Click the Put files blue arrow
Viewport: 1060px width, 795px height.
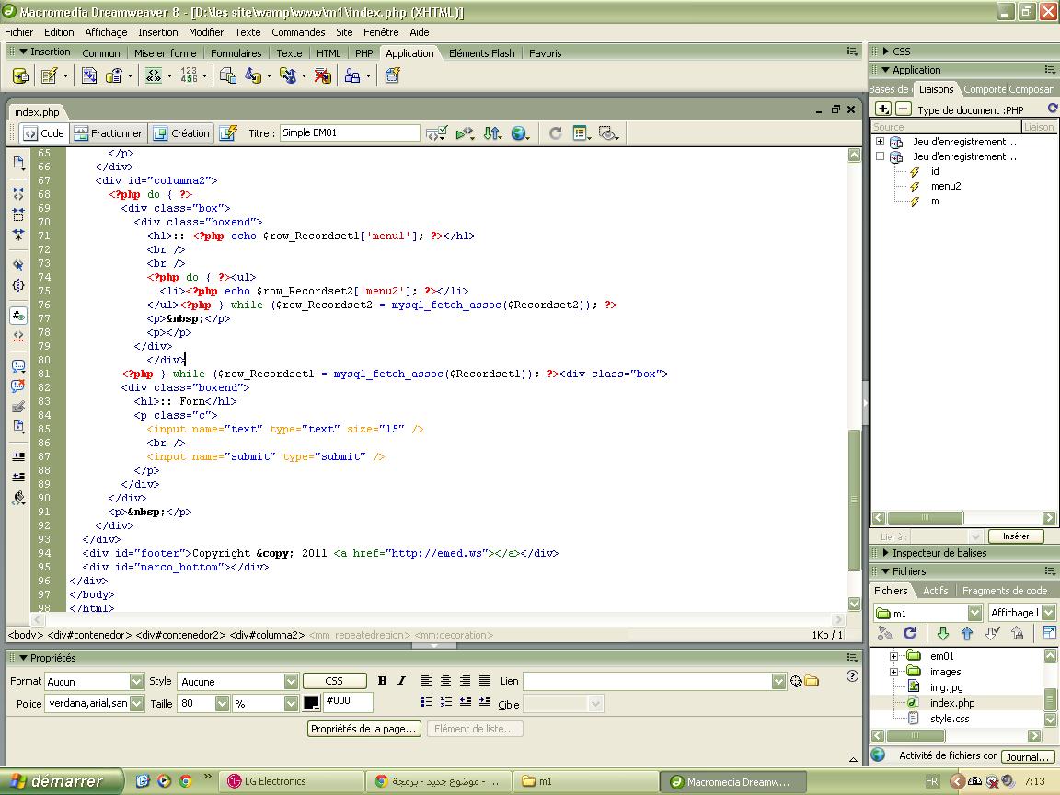click(967, 633)
